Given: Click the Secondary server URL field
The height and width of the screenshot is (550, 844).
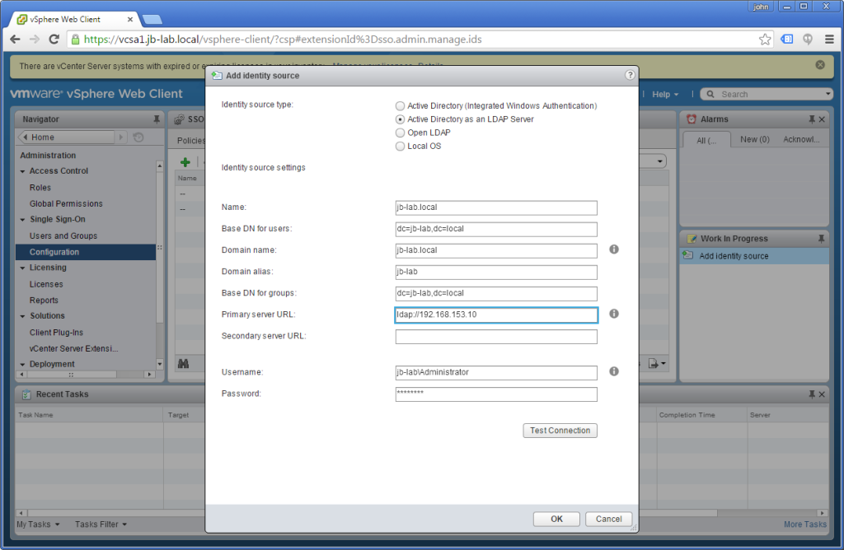Looking at the screenshot, I should tap(496, 337).
